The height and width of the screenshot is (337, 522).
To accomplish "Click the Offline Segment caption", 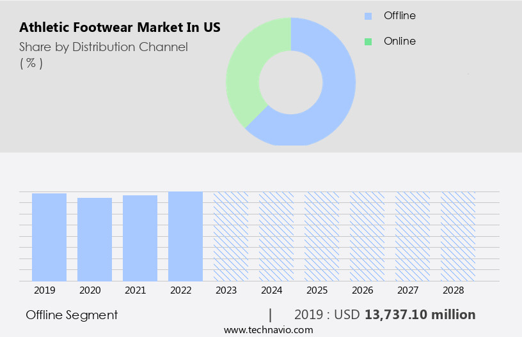I will click(72, 315).
